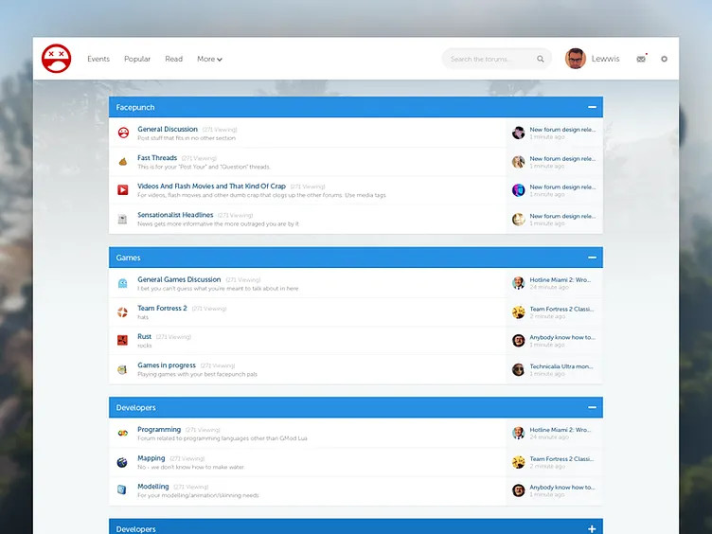Open the Sensationalist Headlines forum
Image resolution: width=712 pixels, height=534 pixels.
pyautogui.click(x=175, y=215)
